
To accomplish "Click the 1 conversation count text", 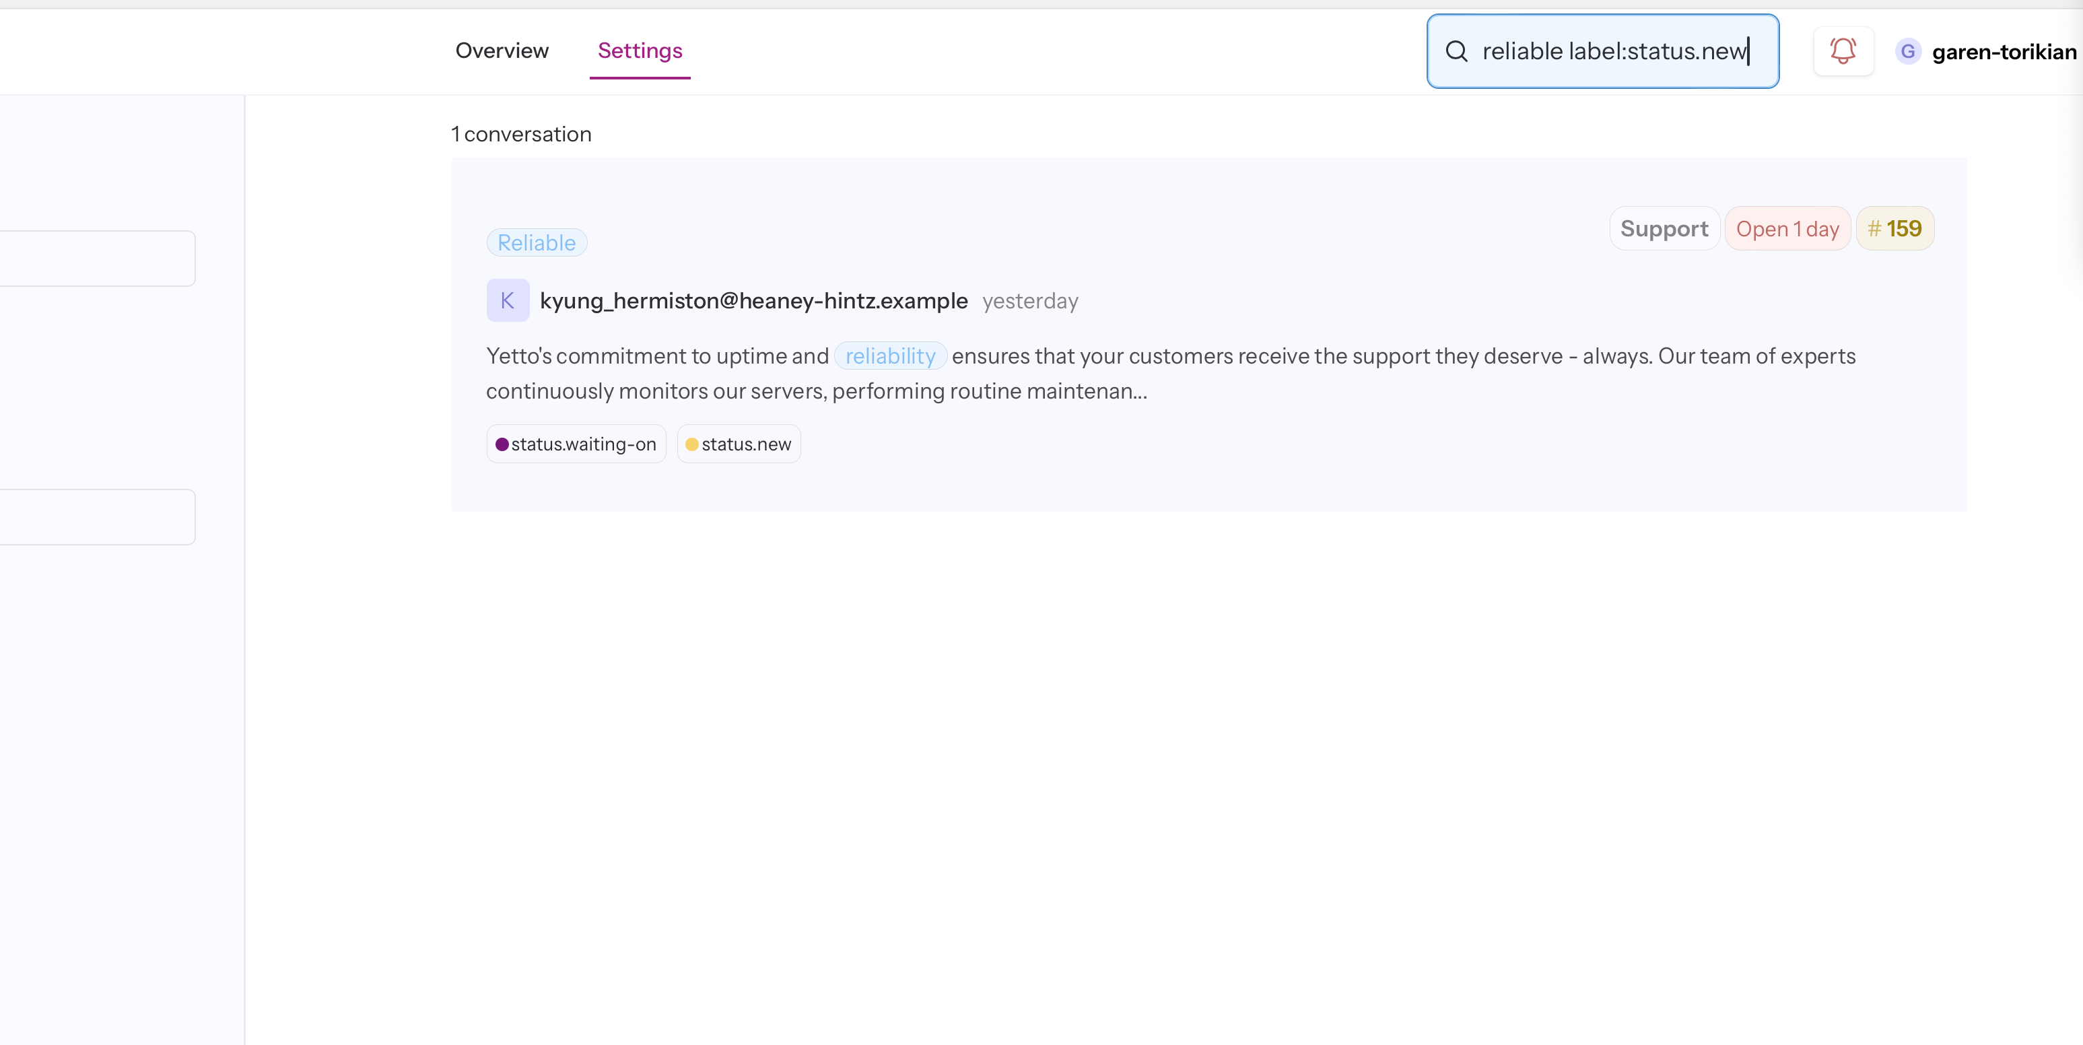I will coord(522,134).
